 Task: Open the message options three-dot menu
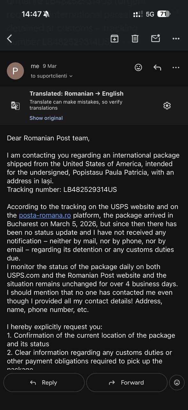(176, 67)
